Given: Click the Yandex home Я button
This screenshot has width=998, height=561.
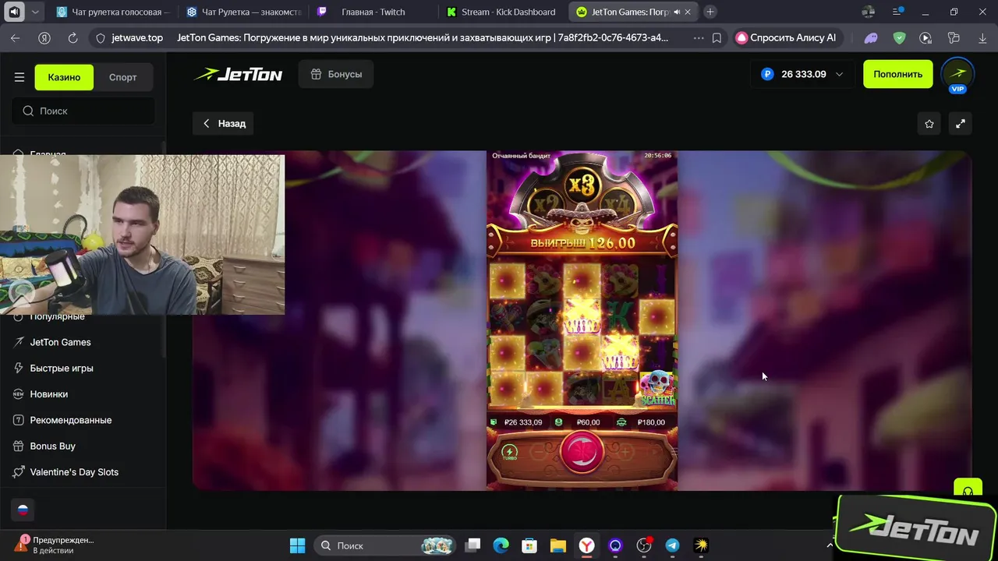Looking at the screenshot, I should coord(44,37).
